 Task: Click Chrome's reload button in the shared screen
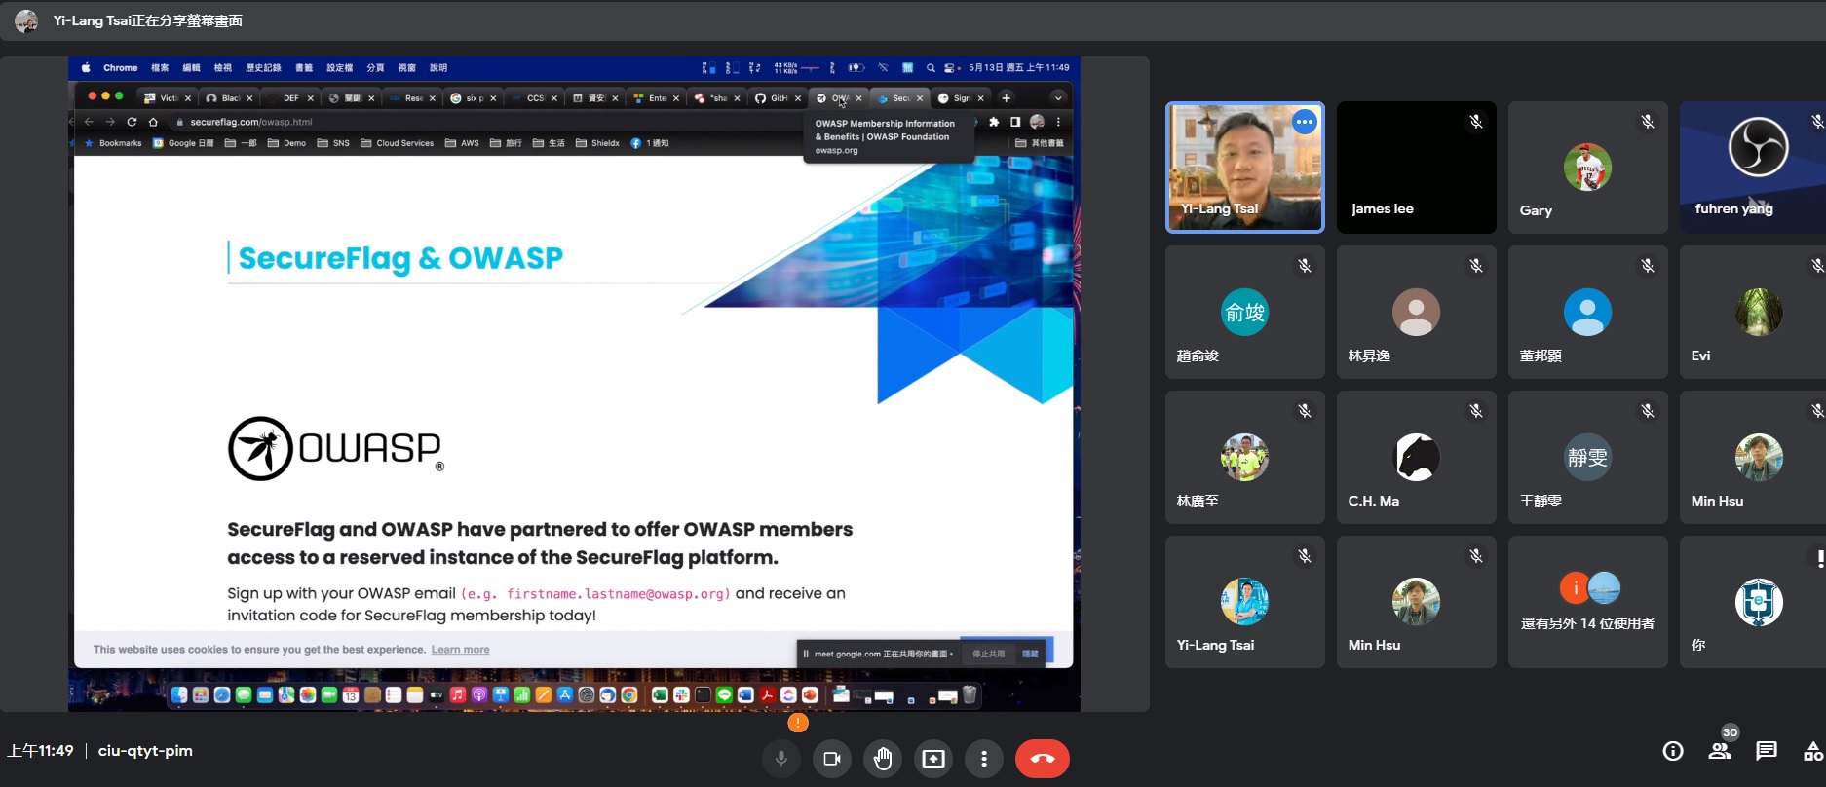click(132, 122)
